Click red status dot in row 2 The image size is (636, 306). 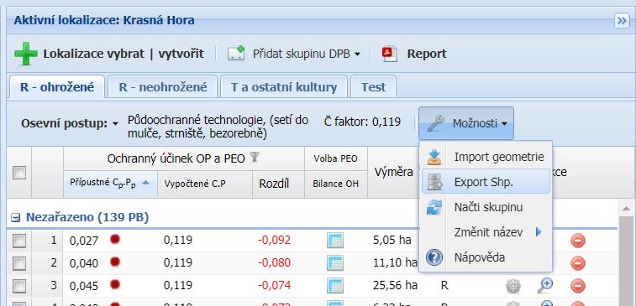click(x=115, y=262)
